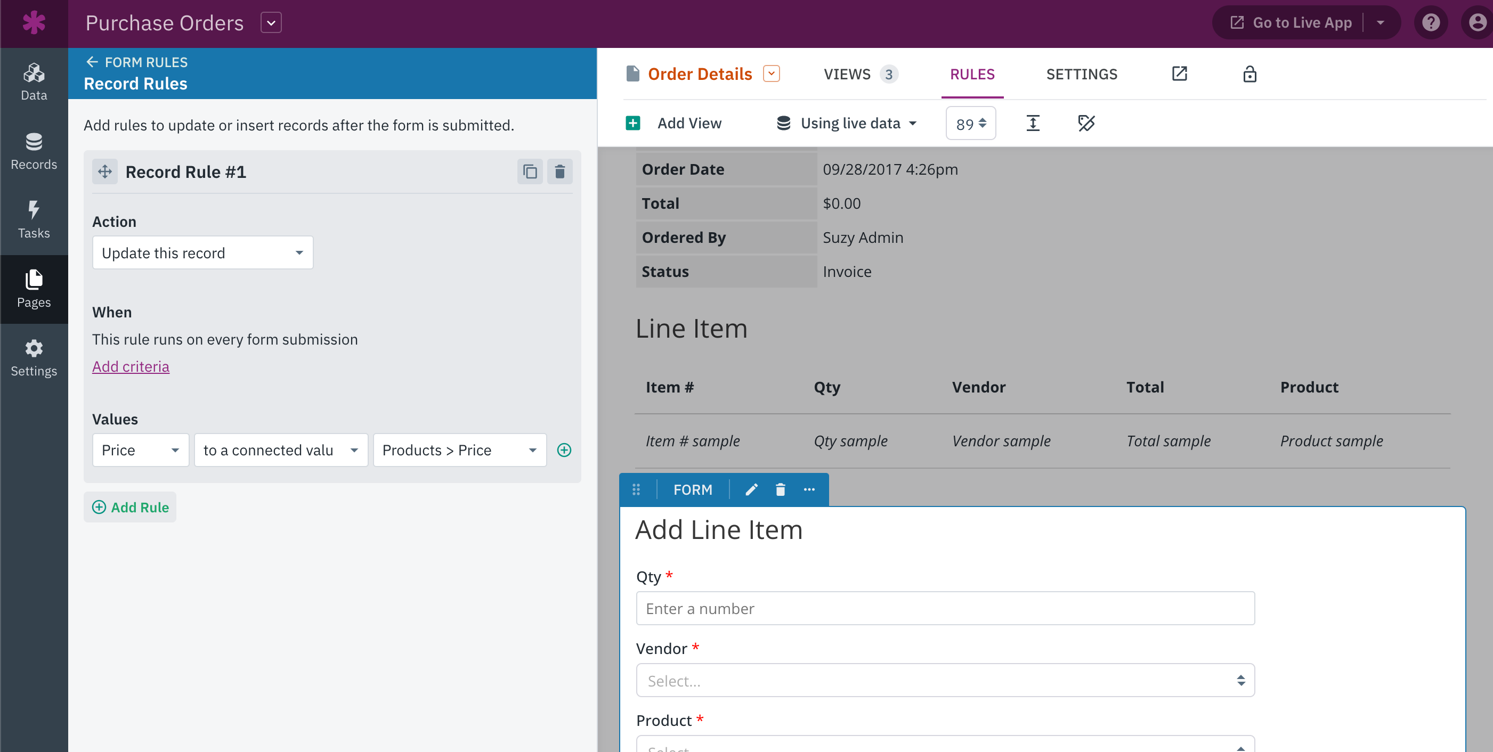The image size is (1493, 752).
Task: Open the Records section in the sidebar
Action: [34, 151]
